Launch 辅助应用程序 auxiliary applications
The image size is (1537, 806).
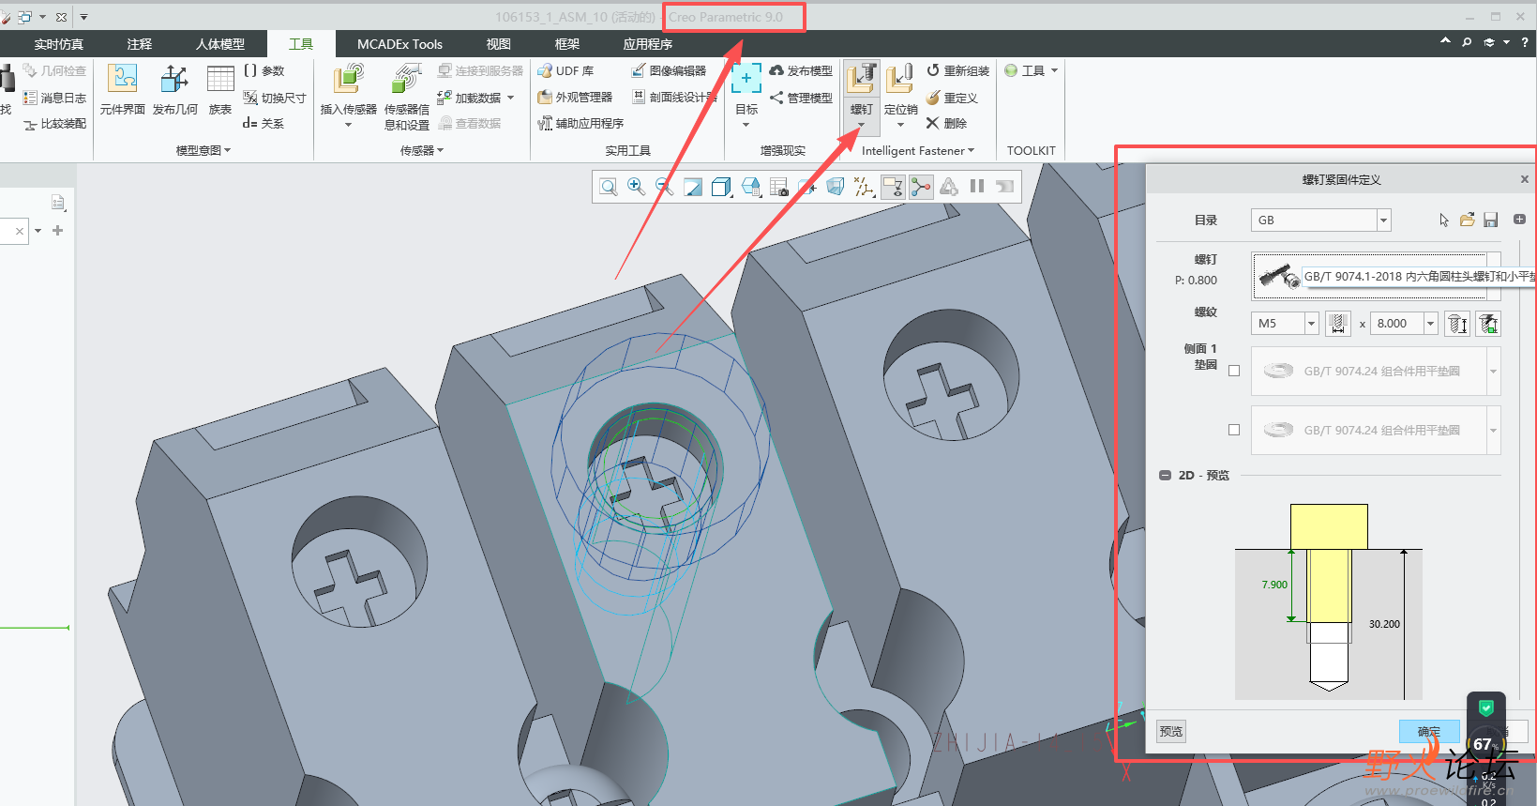(x=580, y=123)
